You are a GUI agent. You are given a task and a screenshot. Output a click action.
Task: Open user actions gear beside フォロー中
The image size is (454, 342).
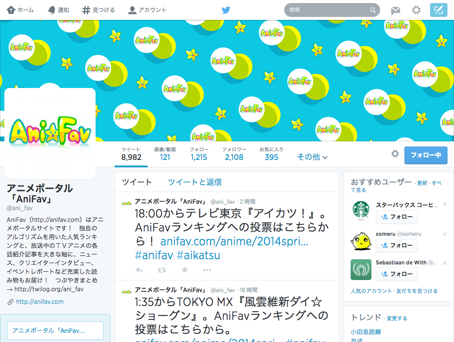click(x=395, y=154)
